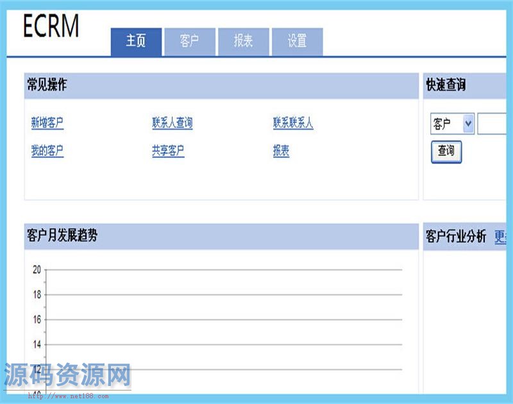Click the 20 axis label on chart
The image size is (513, 404).
(x=37, y=270)
